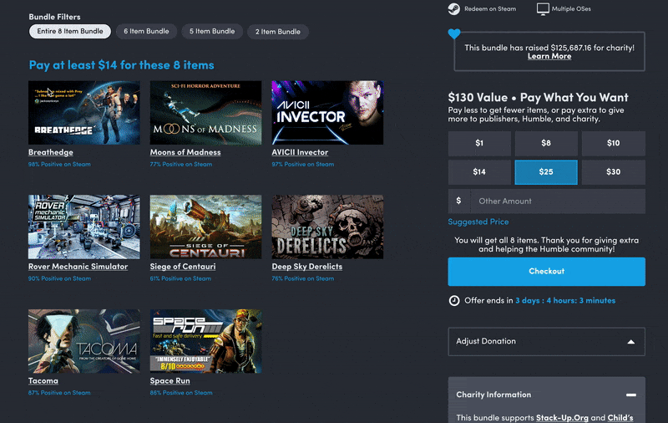Viewport: 668px width, 423px height.
Task: Open the Learn More charity link
Action: [x=549, y=56]
